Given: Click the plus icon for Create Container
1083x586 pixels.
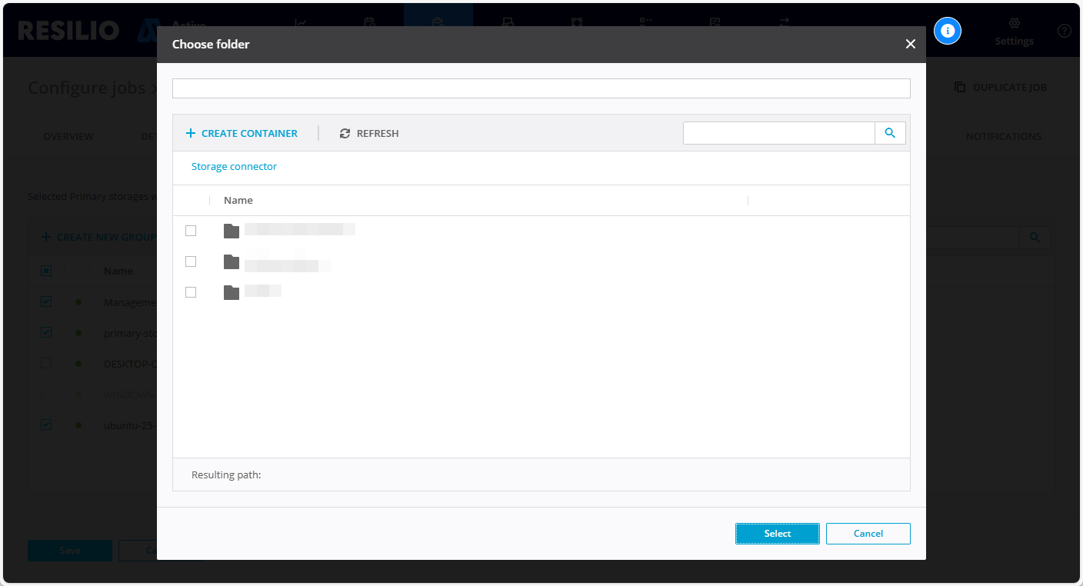Looking at the screenshot, I should click(x=191, y=134).
